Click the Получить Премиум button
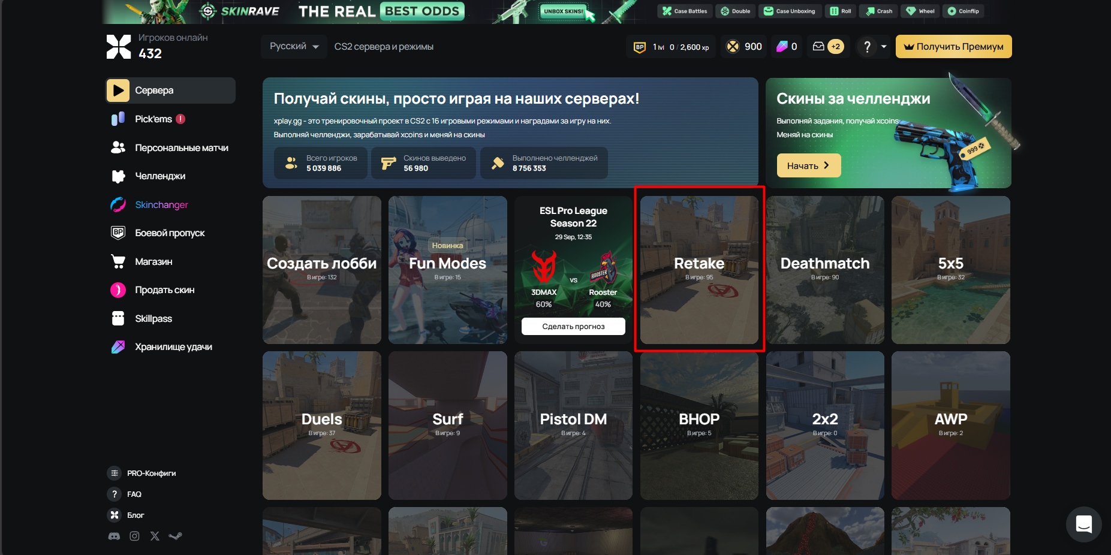The image size is (1111, 555). [953, 47]
